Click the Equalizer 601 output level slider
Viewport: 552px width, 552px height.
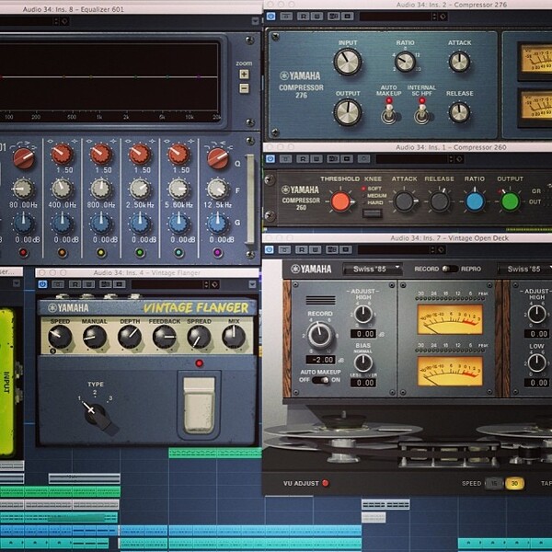point(250,199)
